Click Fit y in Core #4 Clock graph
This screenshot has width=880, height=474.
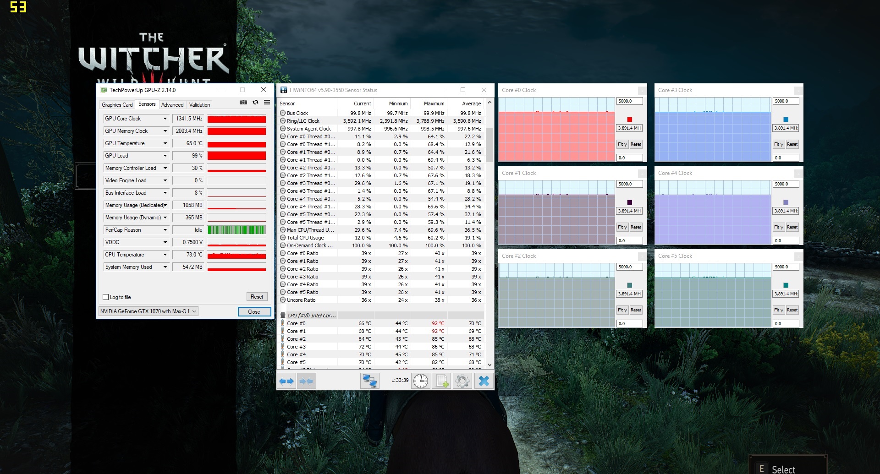click(x=778, y=227)
